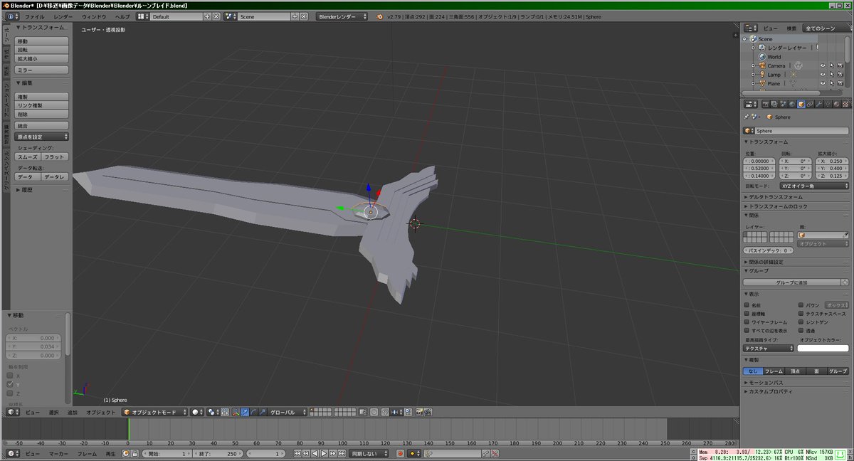This screenshot has width=854, height=461.
Task: Open the mesh Data triangle tab
Action: pos(828,104)
